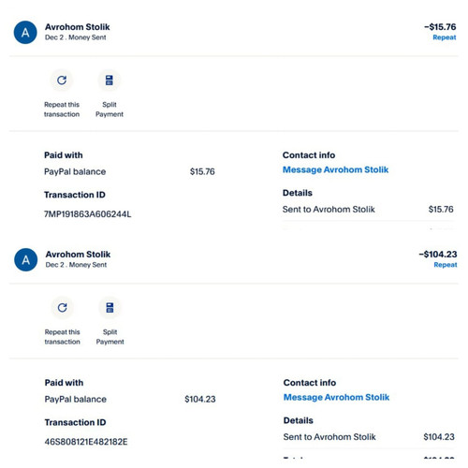Viewport: 468px width, 468px height.
Task: Select the 'Repeat this transaction' label for $15.76
Action: click(x=62, y=110)
